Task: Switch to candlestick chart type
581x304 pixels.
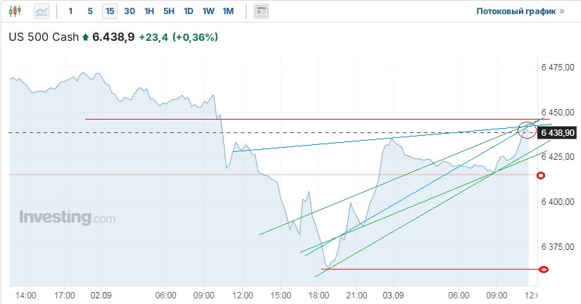Action: [x=16, y=11]
